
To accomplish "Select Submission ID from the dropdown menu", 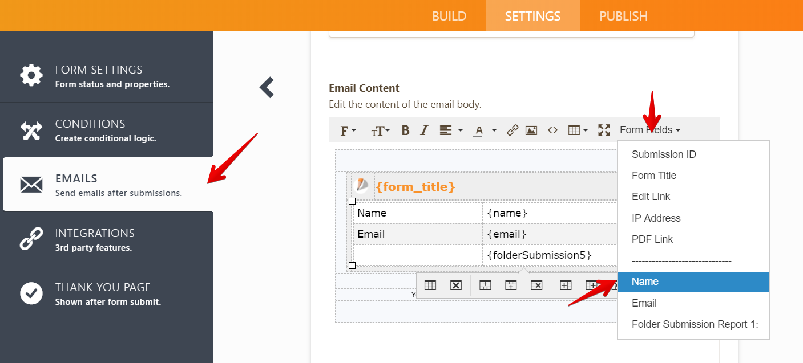I will (x=663, y=154).
